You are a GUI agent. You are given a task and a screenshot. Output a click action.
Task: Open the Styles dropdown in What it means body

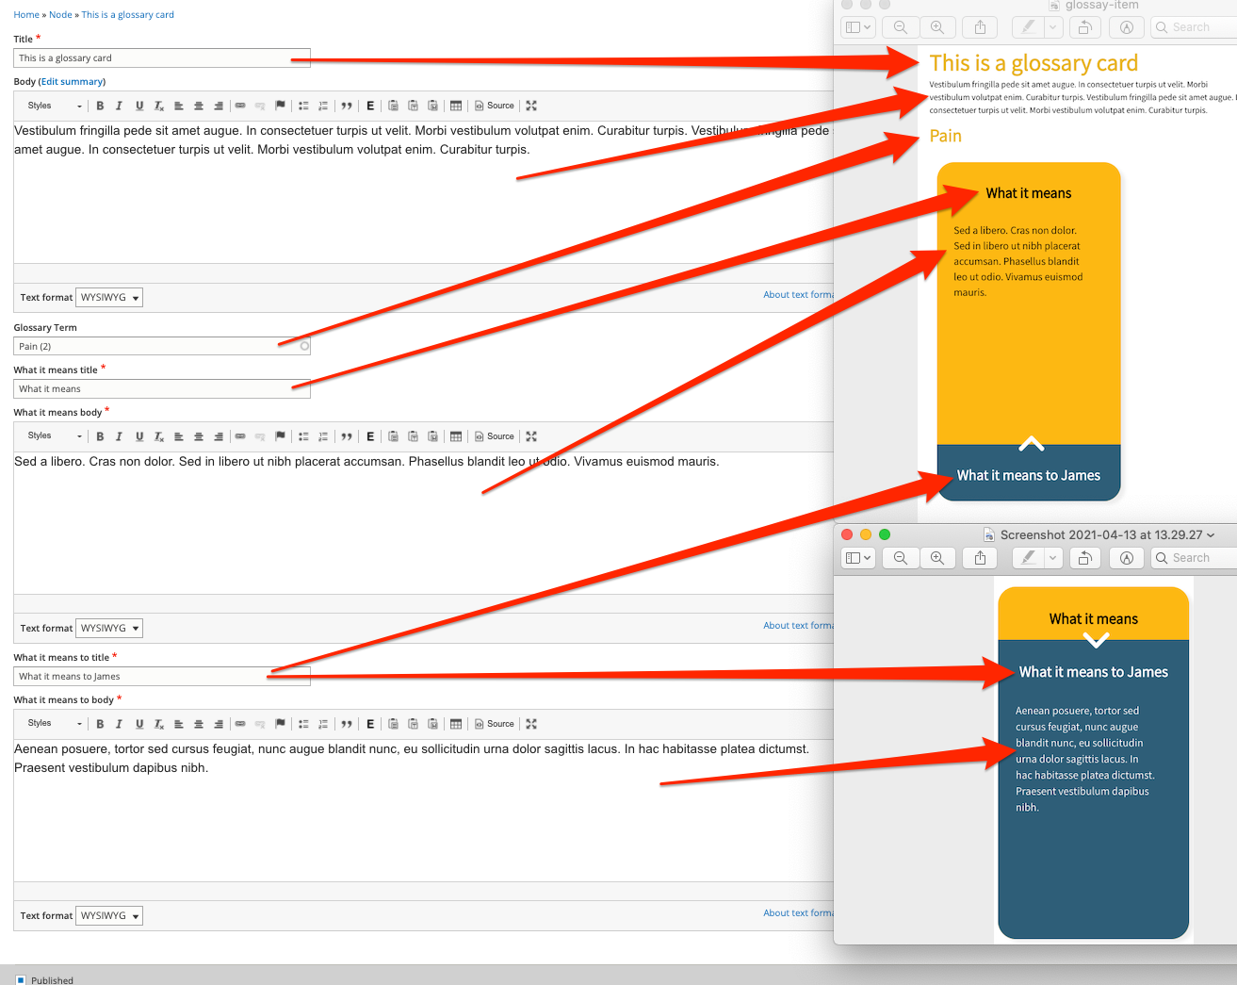point(55,436)
